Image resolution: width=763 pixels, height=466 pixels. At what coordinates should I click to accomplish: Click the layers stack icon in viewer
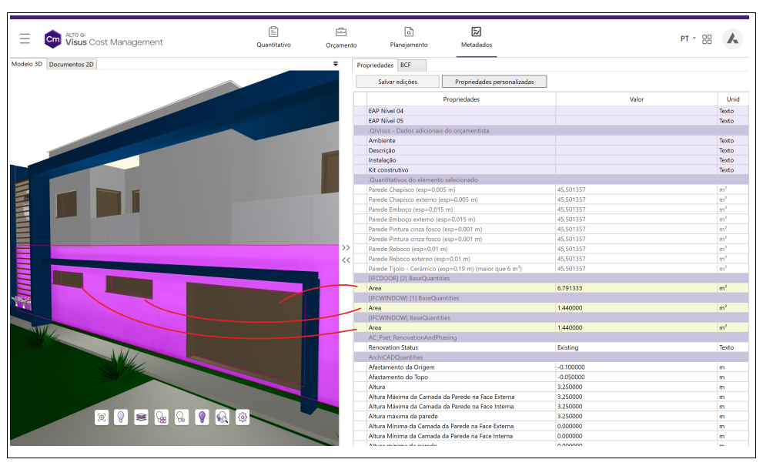[x=142, y=417]
